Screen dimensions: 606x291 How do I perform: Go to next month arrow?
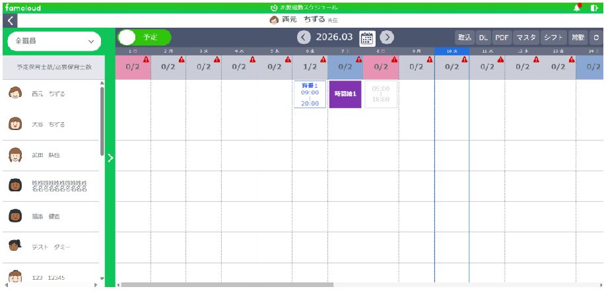click(387, 38)
